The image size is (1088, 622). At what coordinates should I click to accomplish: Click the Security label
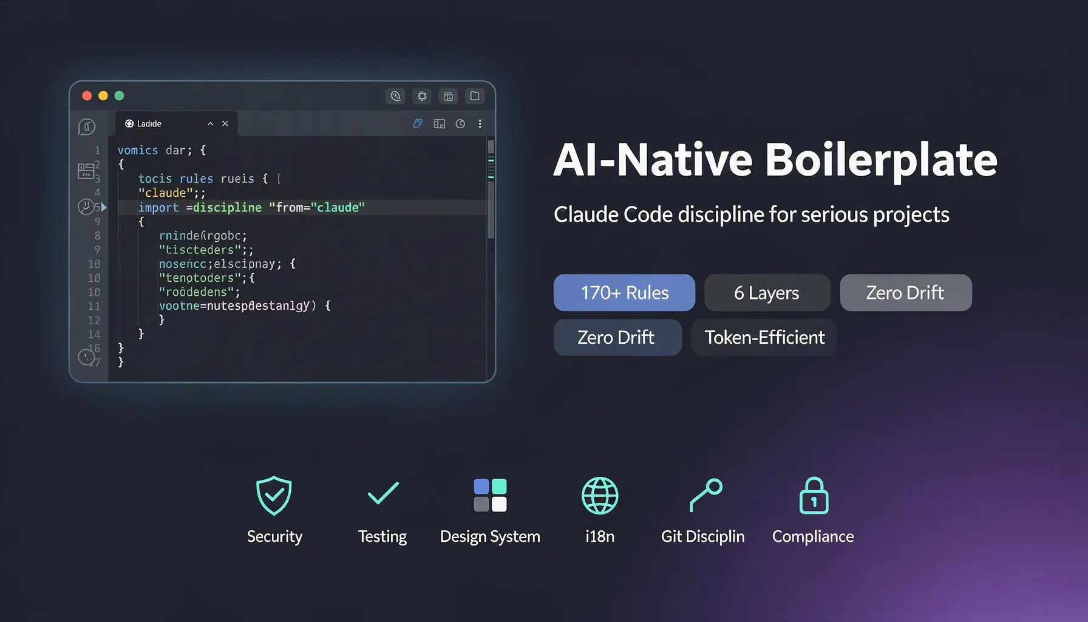tap(274, 537)
